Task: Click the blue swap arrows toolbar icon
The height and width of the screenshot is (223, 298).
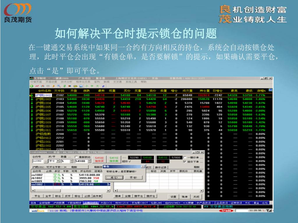Action: tap(103, 86)
